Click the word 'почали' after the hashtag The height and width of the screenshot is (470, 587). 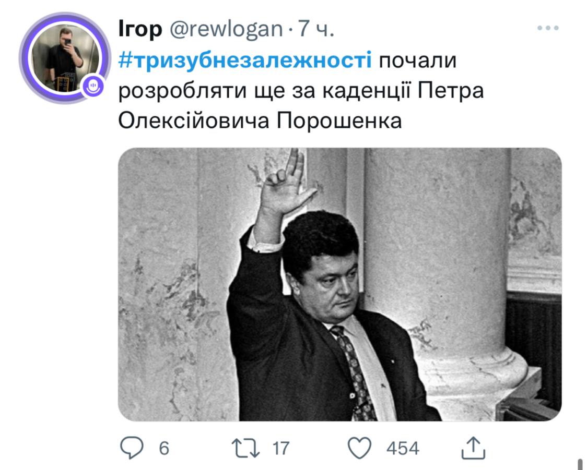pos(417,61)
